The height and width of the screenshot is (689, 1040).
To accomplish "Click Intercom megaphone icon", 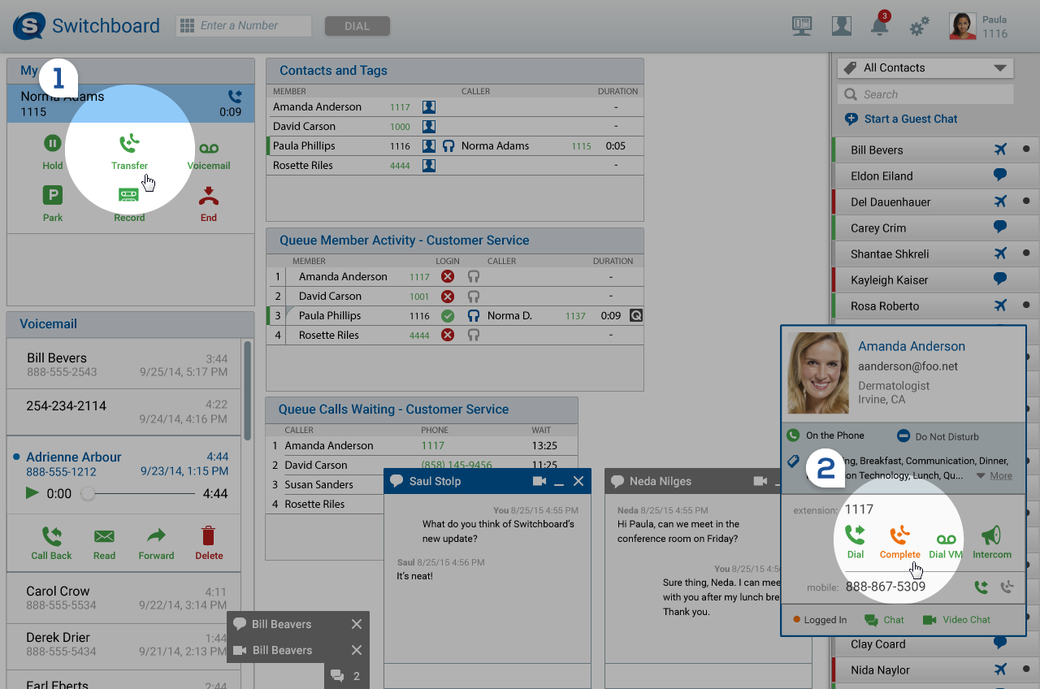I will (991, 535).
